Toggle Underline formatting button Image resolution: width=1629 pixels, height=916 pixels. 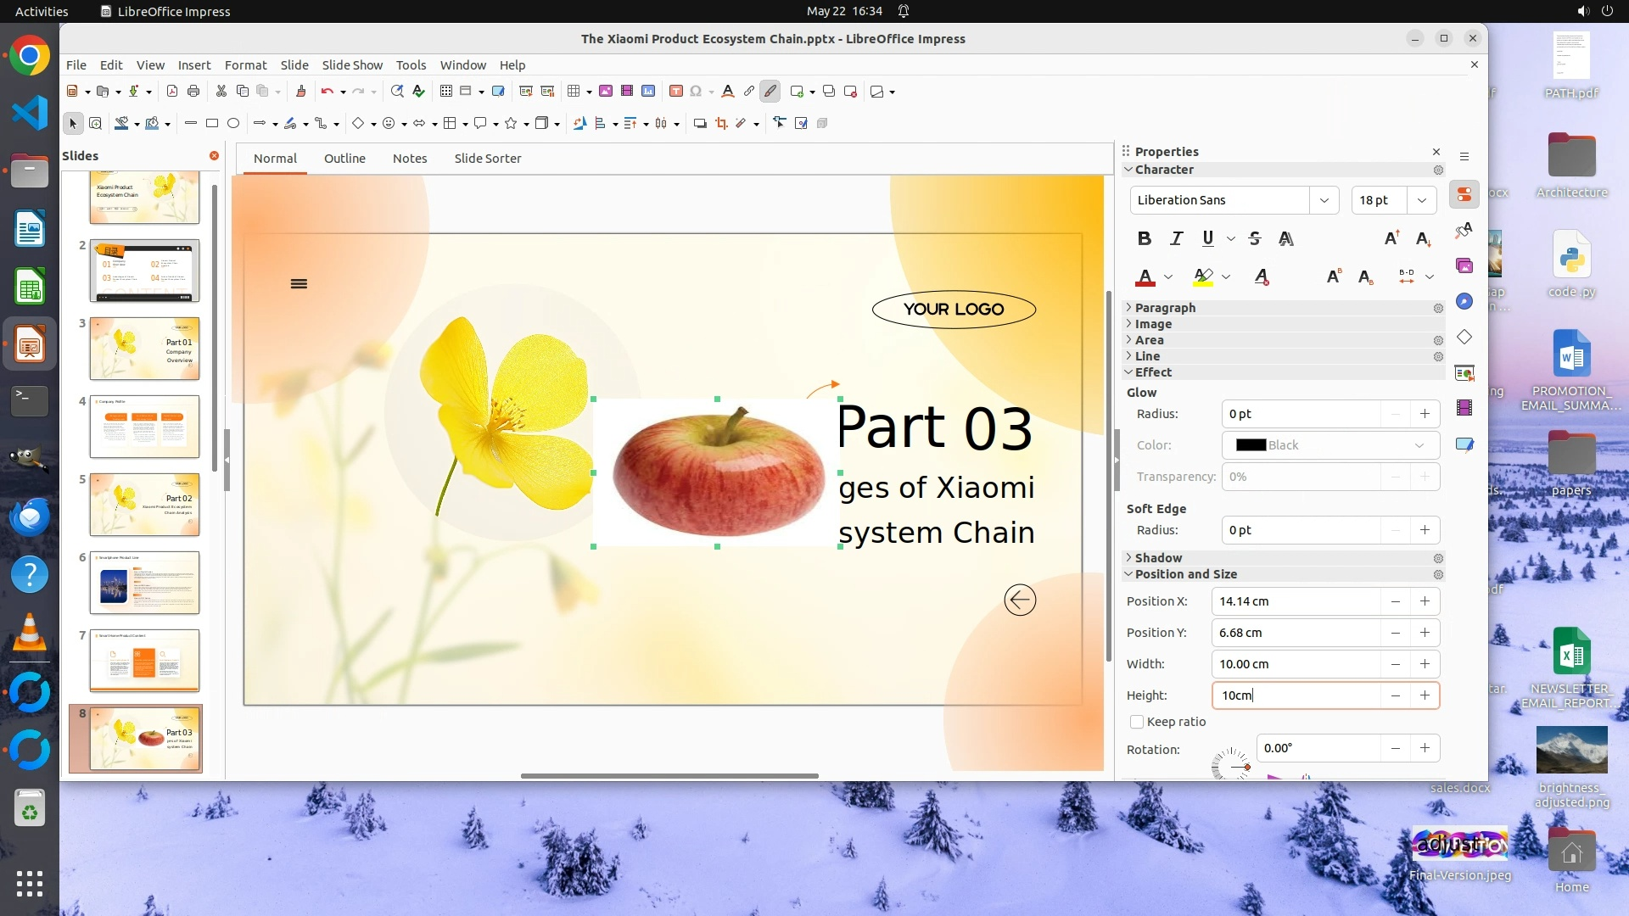[x=1207, y=238]
